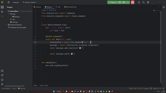Open the Structure tool window icon

point(2,12)
